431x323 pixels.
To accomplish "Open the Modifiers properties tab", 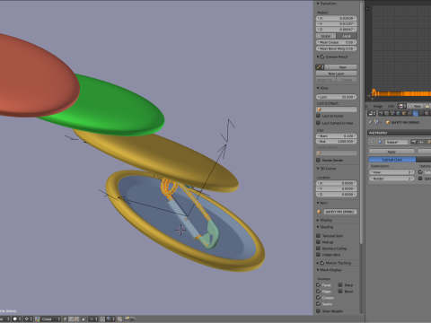I will point(416,113).
